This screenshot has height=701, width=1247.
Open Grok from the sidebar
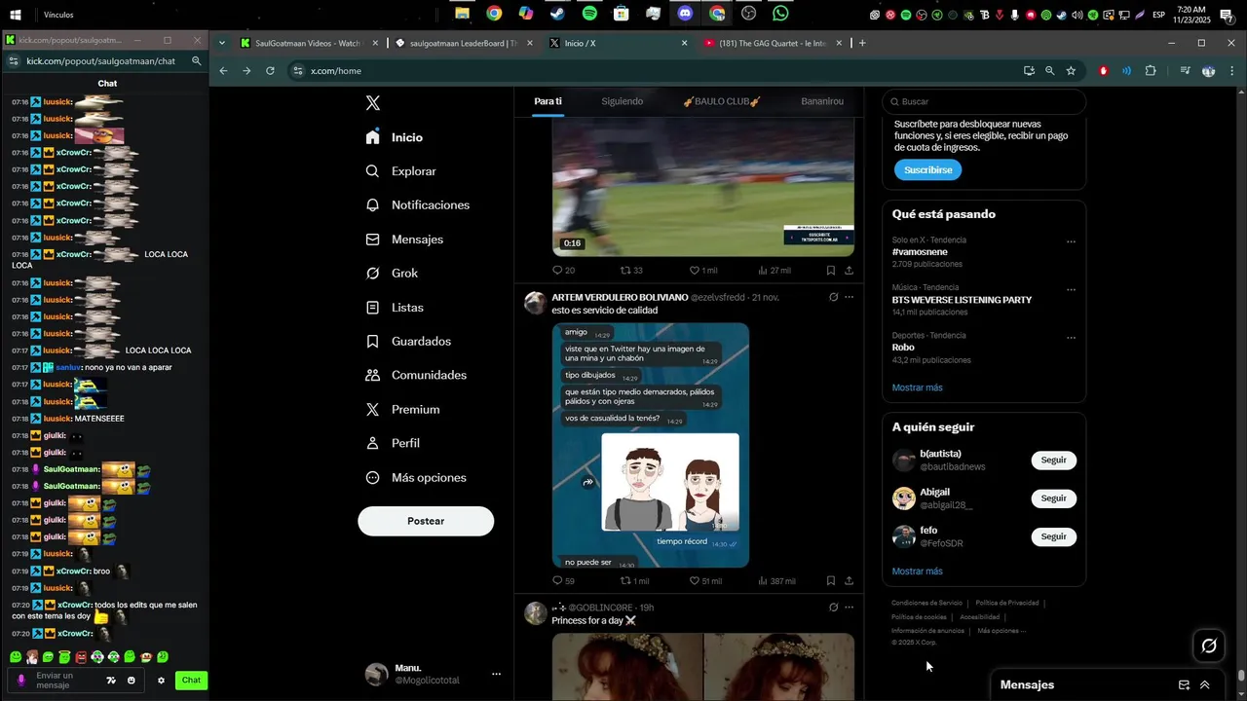pyautogui.click(x=392, y=274)
